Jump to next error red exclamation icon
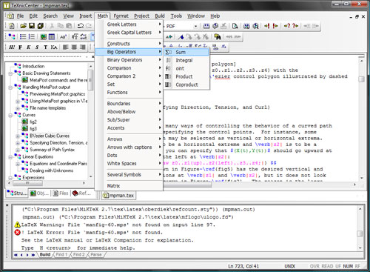 click(x=275, y=26)
